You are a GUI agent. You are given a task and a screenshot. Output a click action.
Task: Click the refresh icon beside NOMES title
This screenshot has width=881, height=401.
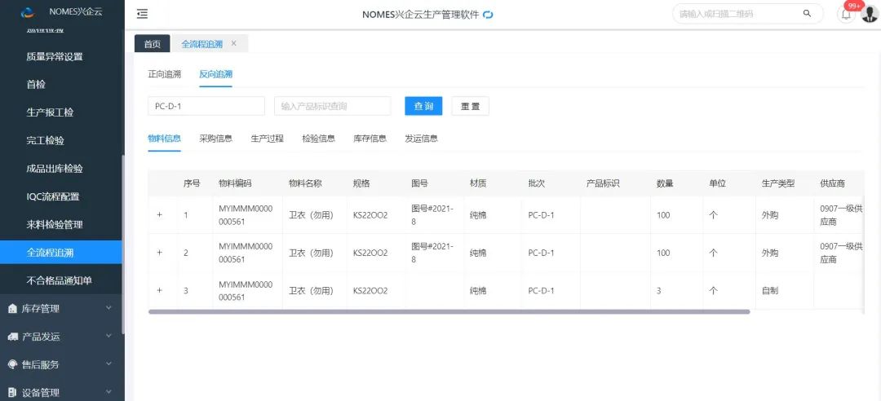point(489,15)
